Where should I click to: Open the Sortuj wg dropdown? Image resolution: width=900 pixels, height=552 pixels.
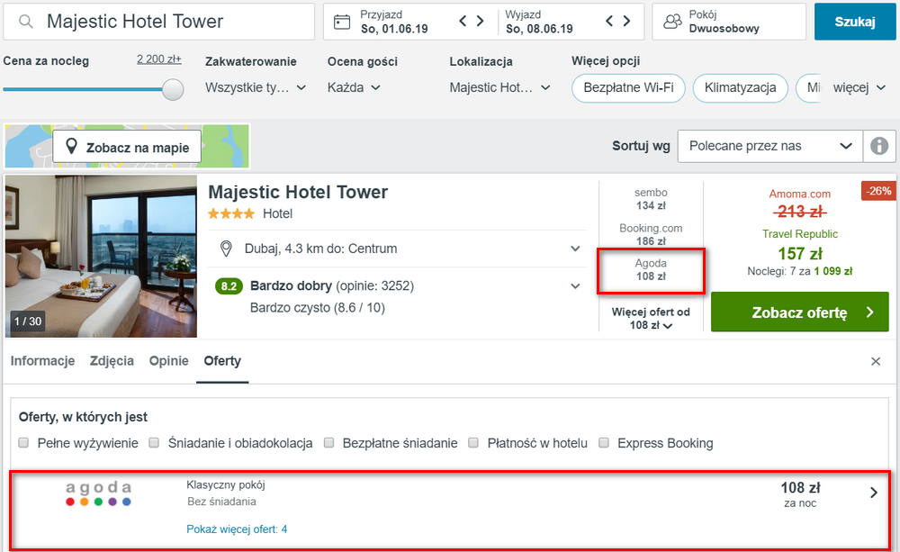point(769,146)
